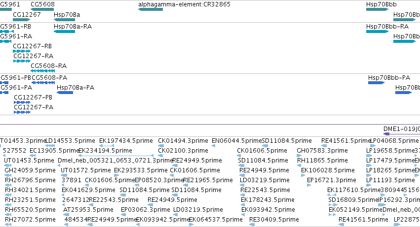
Task: Select the Hsp70Bbb gene arrow glyph
Action: pos(377,9)
